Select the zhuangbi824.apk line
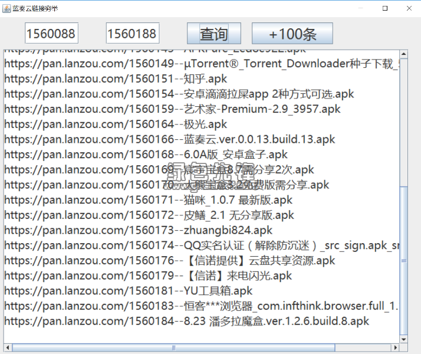The height and width of the screenshot is (354, 421). point(139,231)
